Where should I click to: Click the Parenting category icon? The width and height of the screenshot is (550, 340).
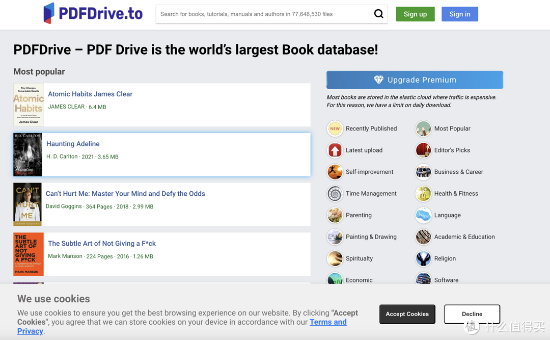point(335,215)
